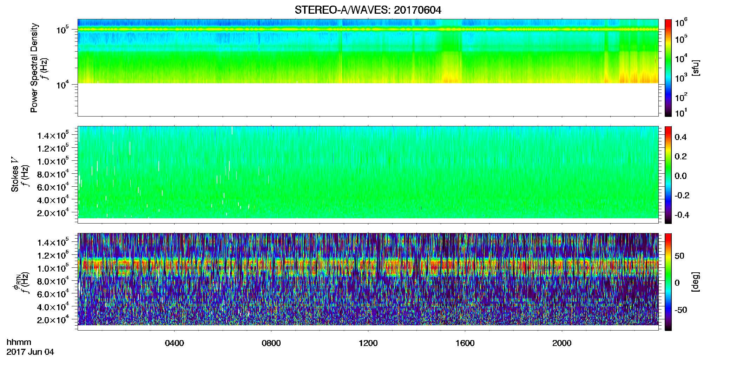Click the hhmm time format label
This screenshot has height=379, width=736.
click(x=19, y=343)
